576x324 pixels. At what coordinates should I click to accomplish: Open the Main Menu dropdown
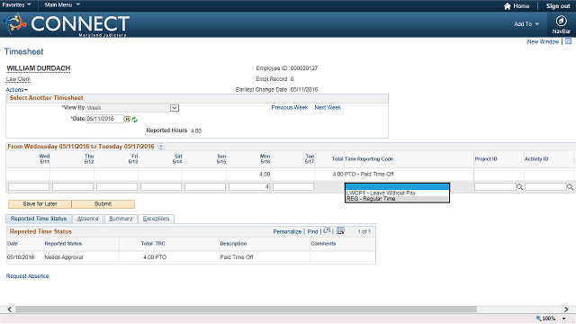click(x=62, y=4)
